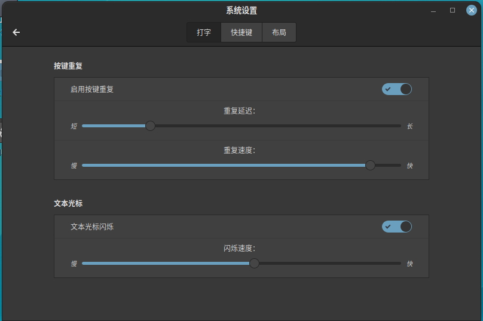The height and width of the screenshot is (321, 483).
Task: Close the 系统设置 window
Action: click(472, 10)
